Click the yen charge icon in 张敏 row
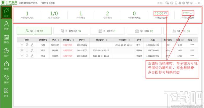This screenshot has width=204, height=108. point(22,45)
